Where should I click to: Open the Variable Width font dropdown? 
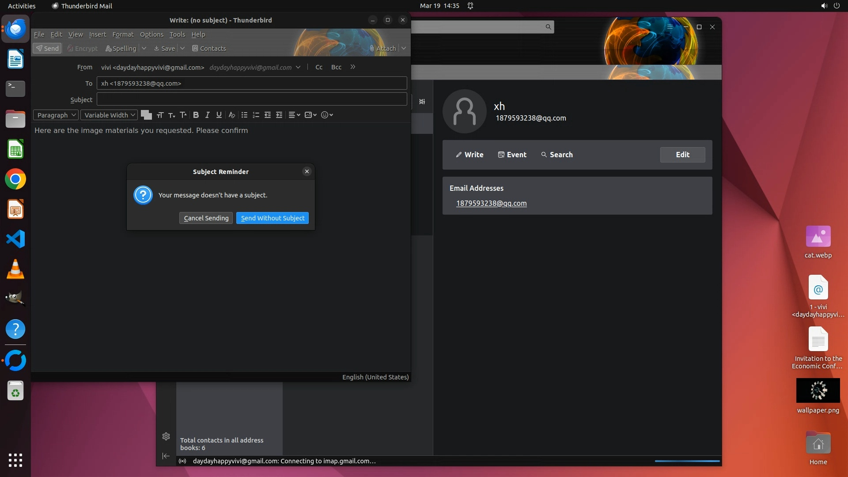click(109, 115)
